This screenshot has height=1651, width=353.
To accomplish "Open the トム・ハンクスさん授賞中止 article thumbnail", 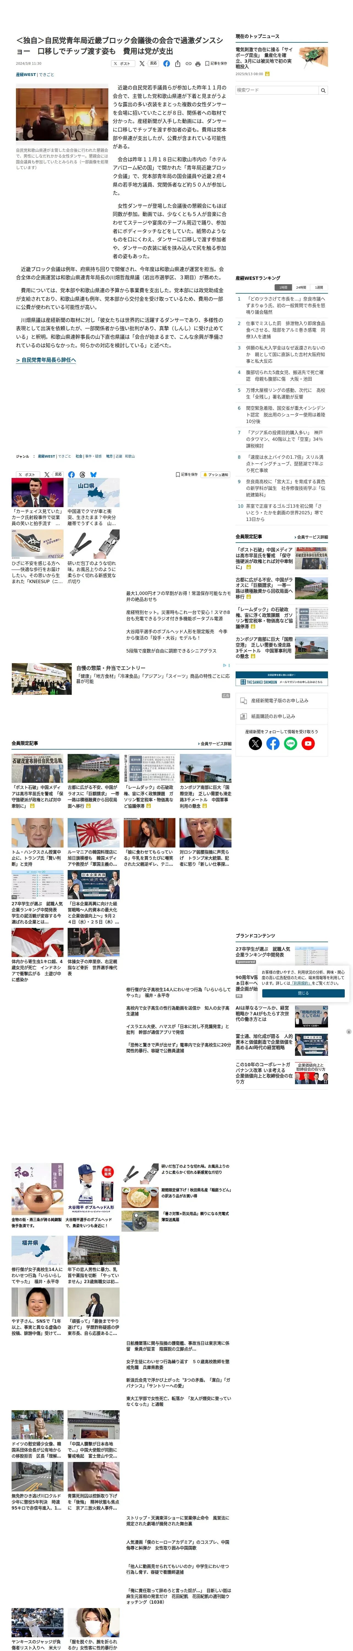I will coord(37,833).
